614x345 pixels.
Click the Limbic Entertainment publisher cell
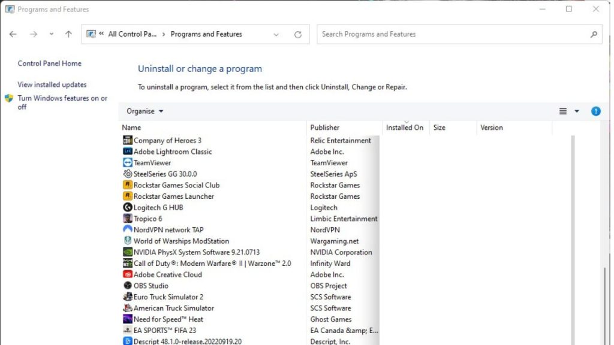coord(344,219)
